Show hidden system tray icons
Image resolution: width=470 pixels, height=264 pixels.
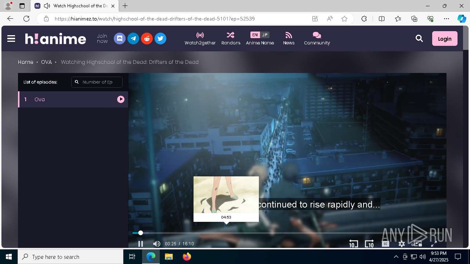[x=396, y=257]
